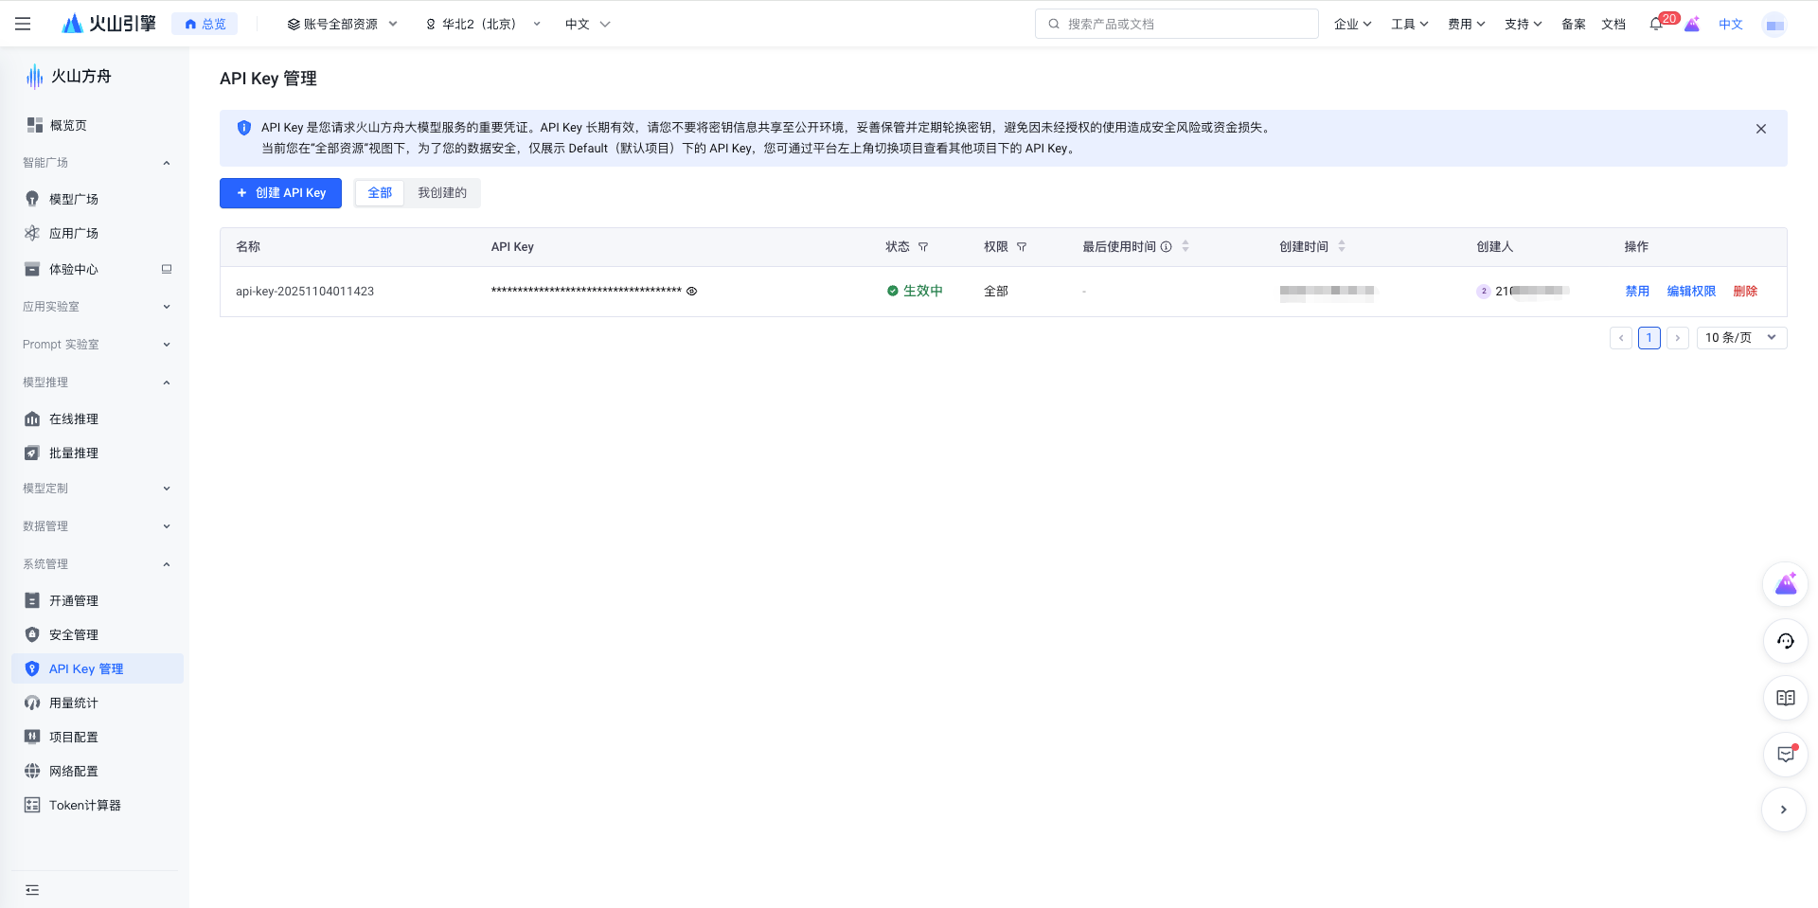Switch to the 我创建的 tab
This screenshot has width=1818, height=908.
pyautogui.click(x=442, y=192)
